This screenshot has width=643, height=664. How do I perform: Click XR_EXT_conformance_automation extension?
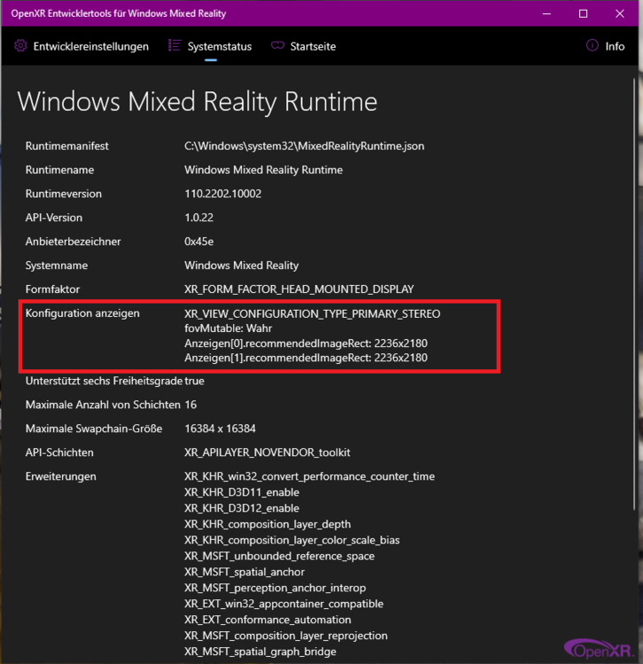coord(267,620)
